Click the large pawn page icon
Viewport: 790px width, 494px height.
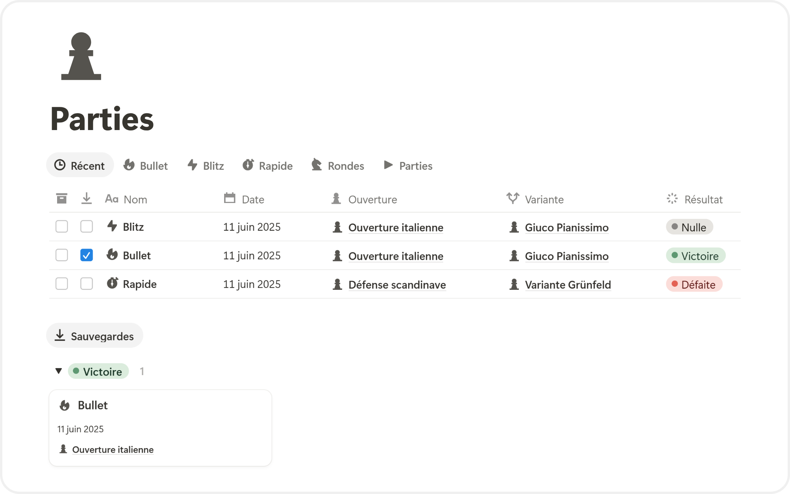81,56
